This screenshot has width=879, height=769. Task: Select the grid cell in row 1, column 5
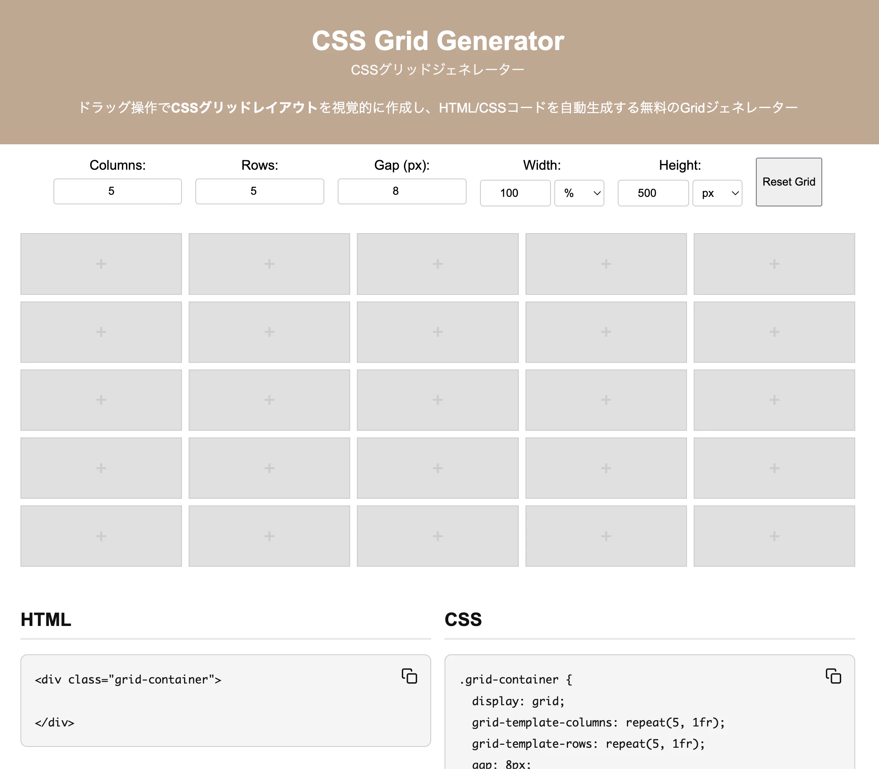point(774,264)
